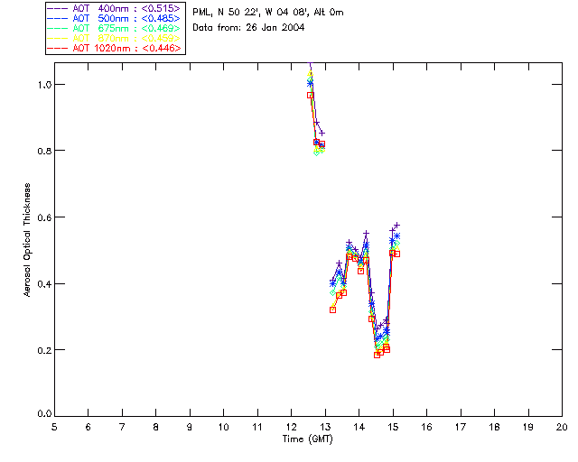Click the 0.0 y-axis tick label
Viewport: 578px width, 462px height.
pyautogui.click(x=44, y=414)
